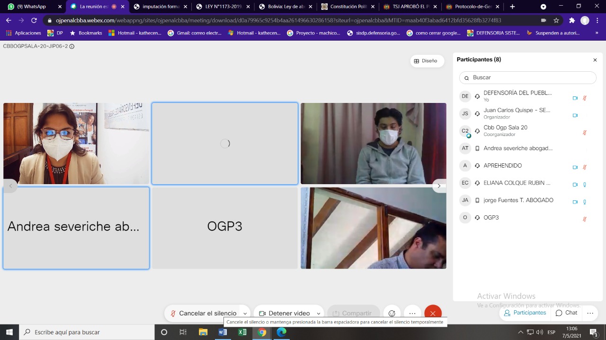The image size is (606, 340).
Task: Reload the Webex page
Action: click(34, 21)
